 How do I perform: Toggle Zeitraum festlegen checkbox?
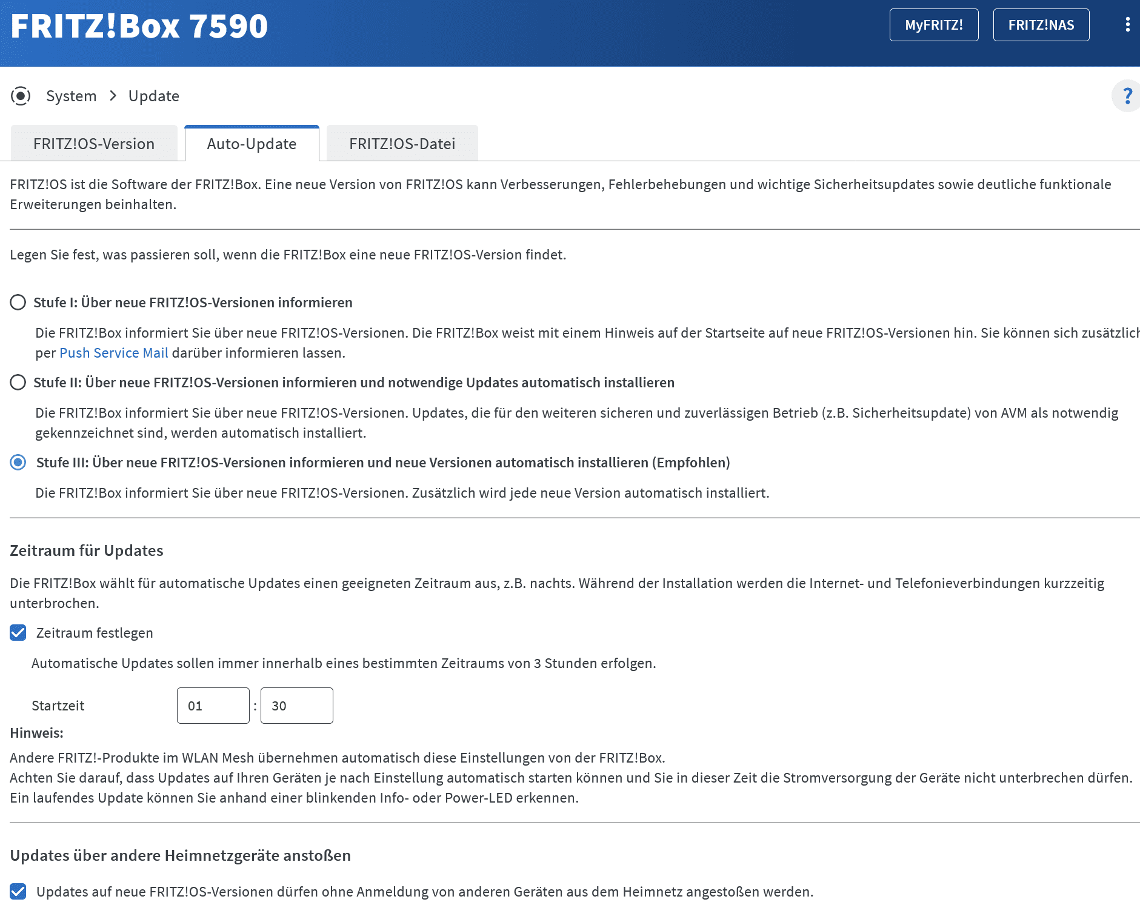(x=18, y=633)
